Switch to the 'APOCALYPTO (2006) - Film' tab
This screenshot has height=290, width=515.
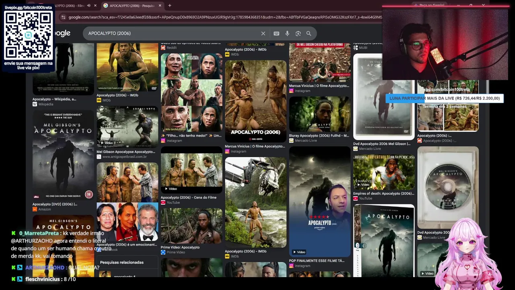pyautogui.click(x=68, y=6)
